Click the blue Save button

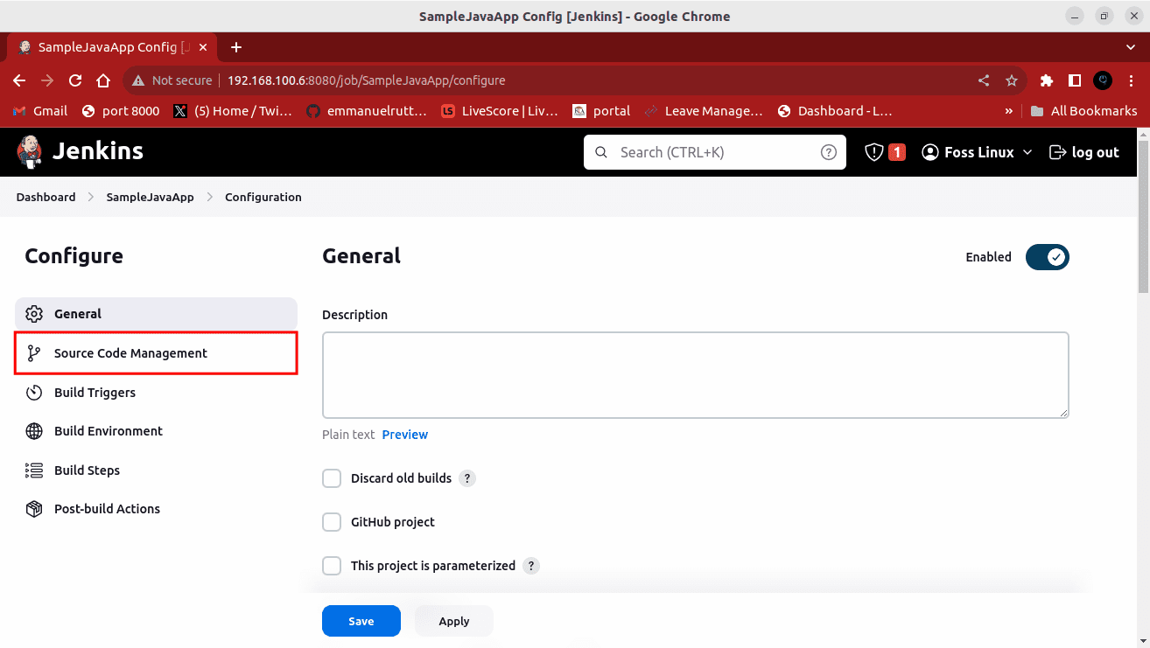point(361,621)
